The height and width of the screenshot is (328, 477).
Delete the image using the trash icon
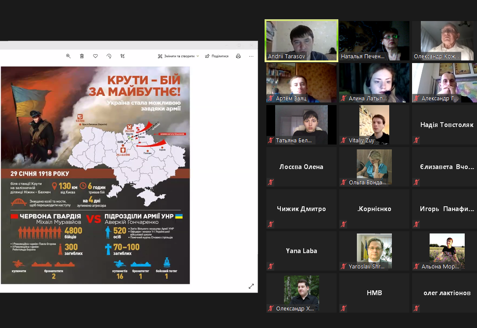[x=82, y=56]
